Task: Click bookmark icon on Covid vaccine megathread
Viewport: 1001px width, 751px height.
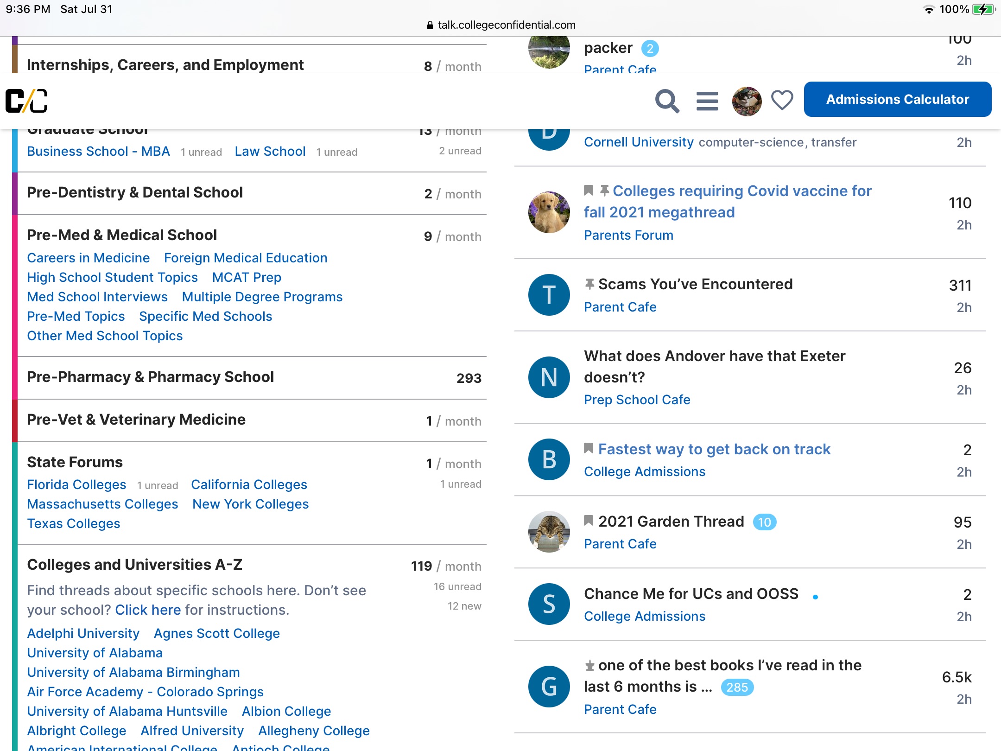Action: (589, 191)
